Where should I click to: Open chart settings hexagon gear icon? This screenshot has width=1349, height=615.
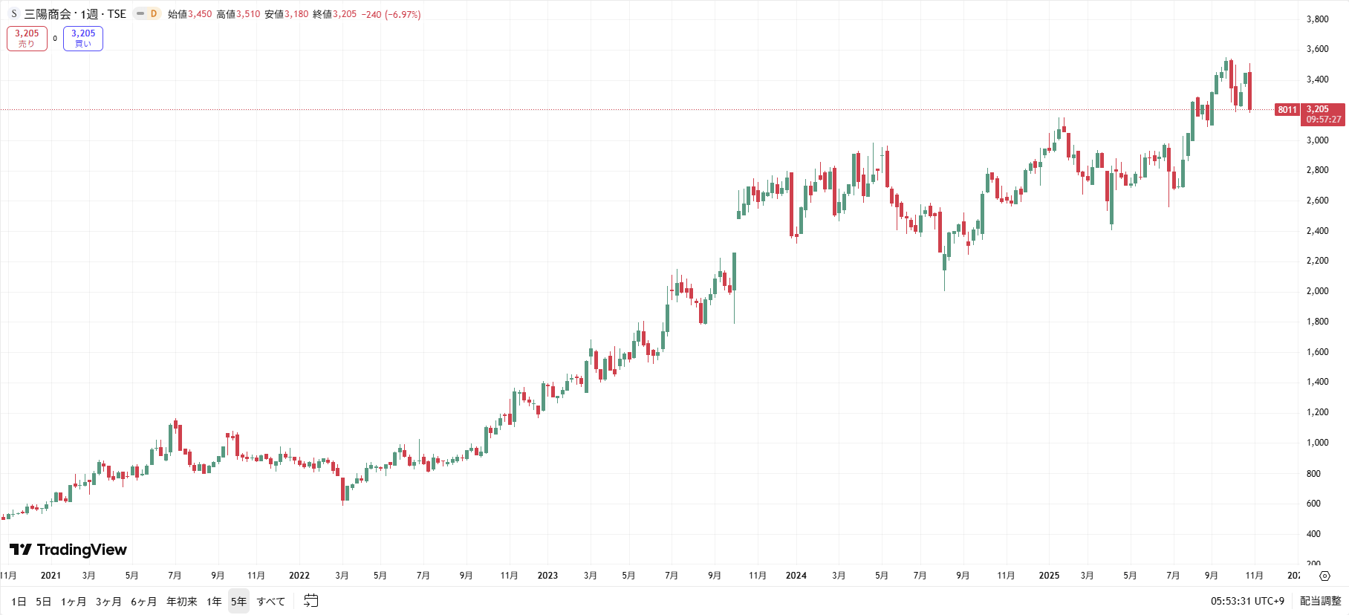[x=1324, y=576]
